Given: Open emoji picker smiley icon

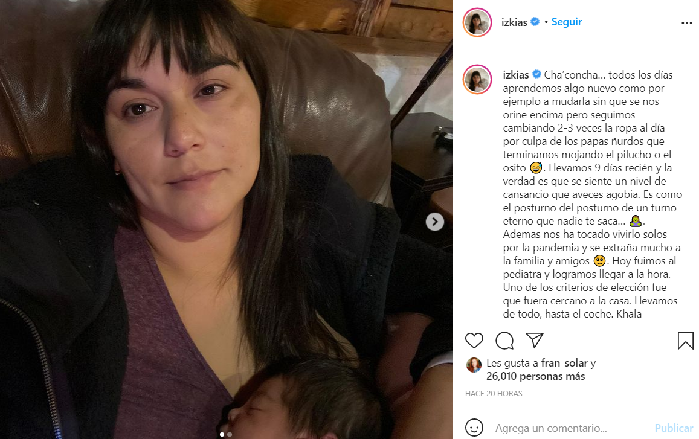Looking at the screenshot, I should click(x=474, y=428).
